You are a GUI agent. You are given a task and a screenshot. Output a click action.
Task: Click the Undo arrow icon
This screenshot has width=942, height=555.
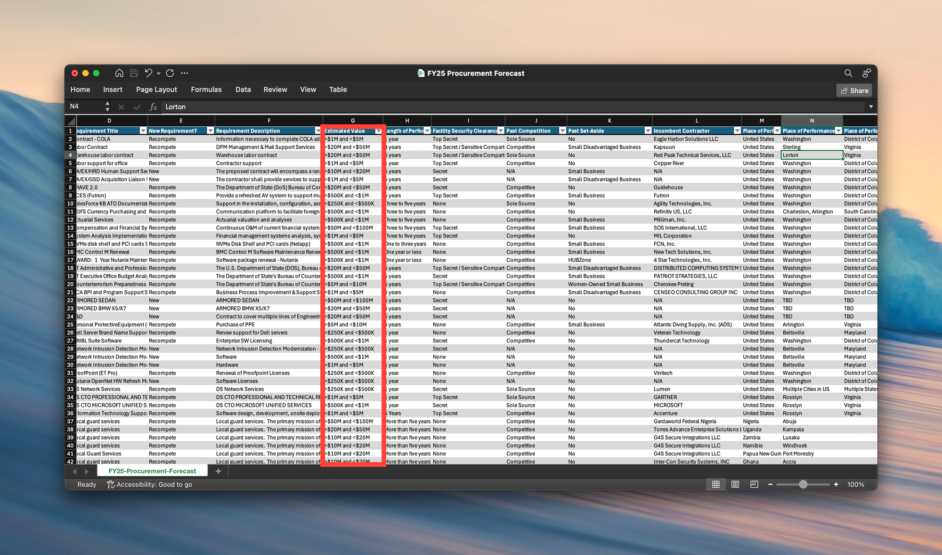point(148,73)
